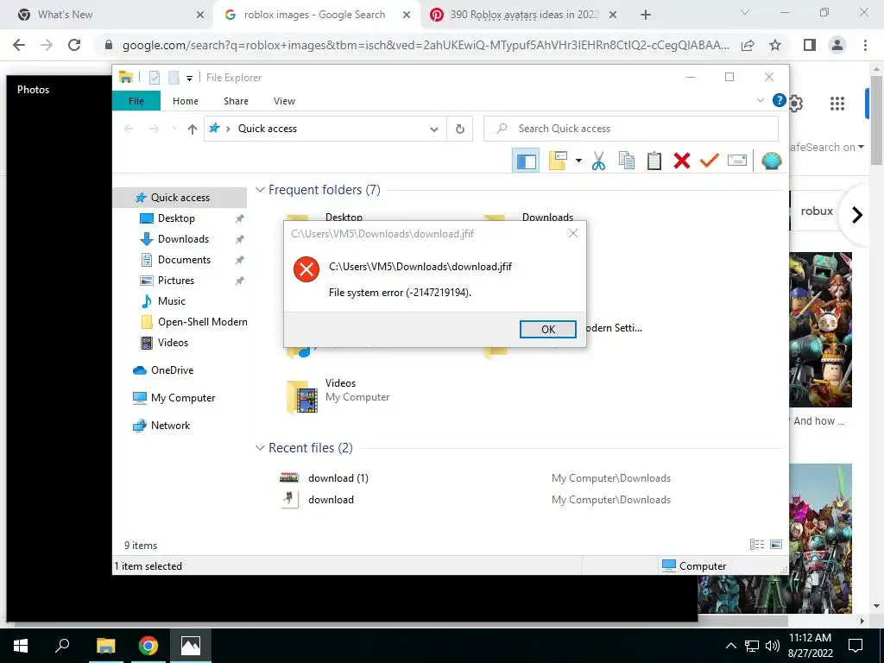Screen dimensions: 884x663
Task: Select Downloads in the navigation pane
Action: click(x=183, y=239)
